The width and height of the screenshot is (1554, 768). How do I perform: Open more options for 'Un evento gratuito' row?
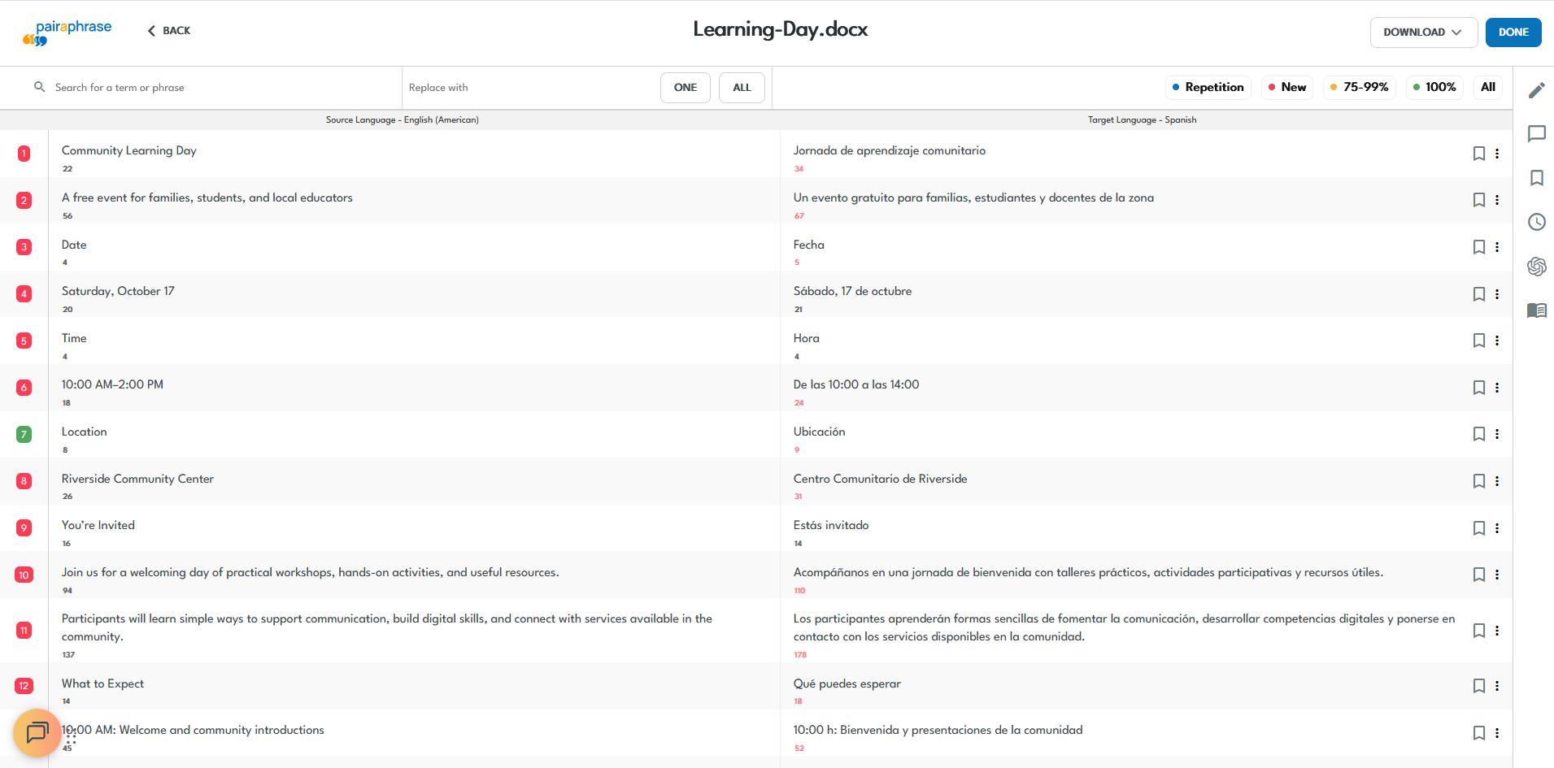(x=1497, y=200)
